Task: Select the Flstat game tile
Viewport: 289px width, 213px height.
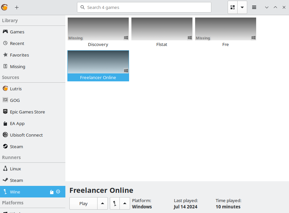Action: click(x=162, y=32)
